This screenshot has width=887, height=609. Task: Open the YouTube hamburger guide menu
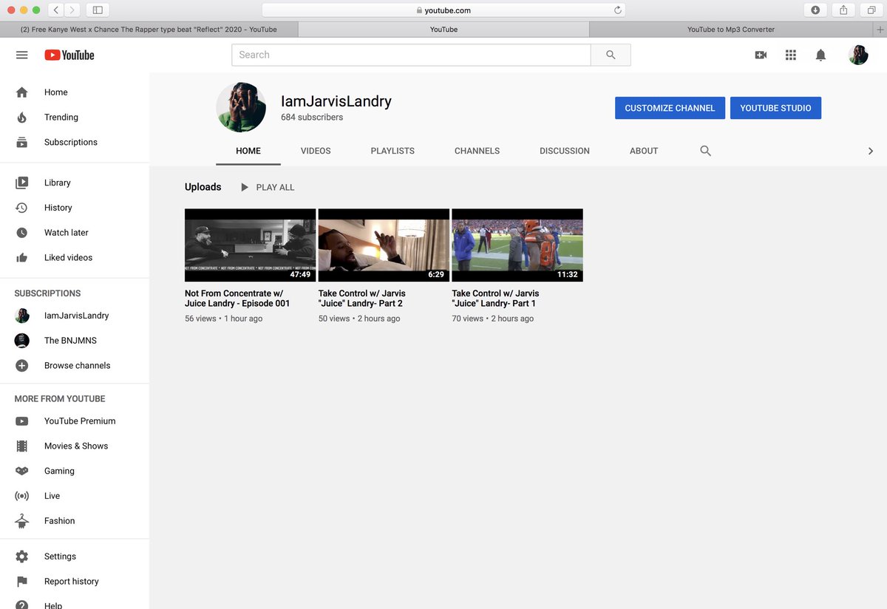point(21,55)
